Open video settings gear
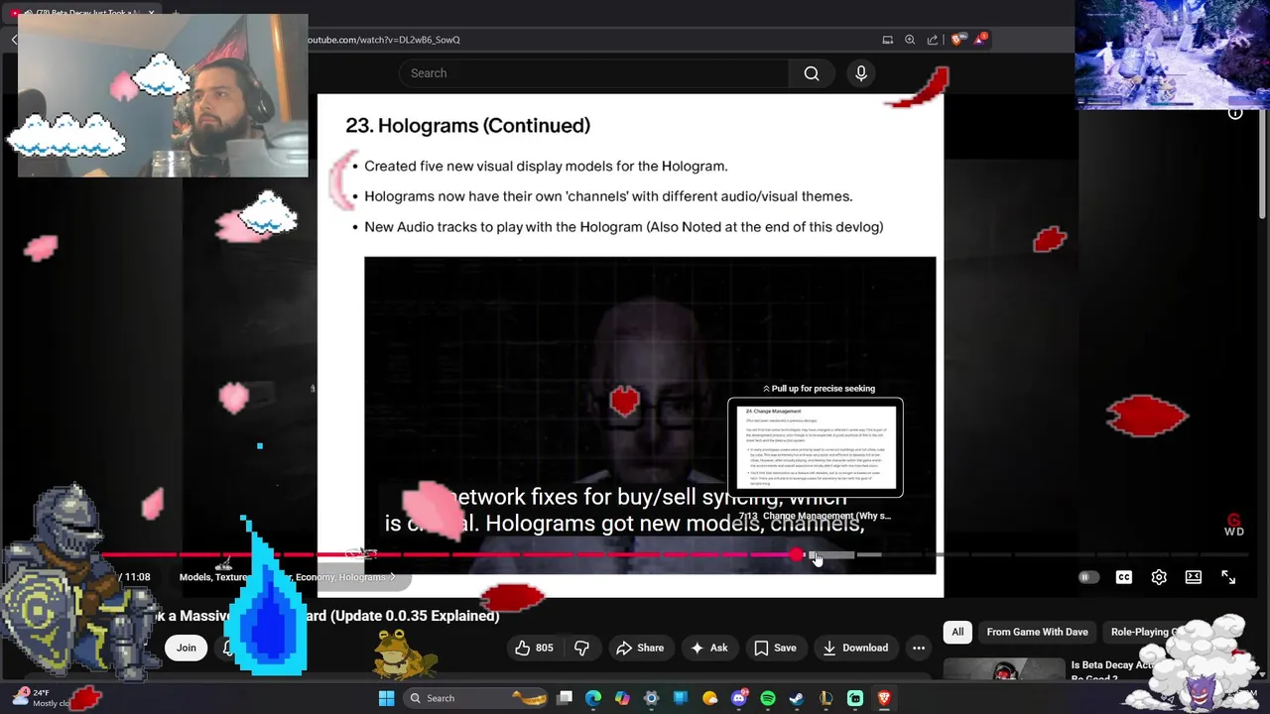 [1159, 577]
